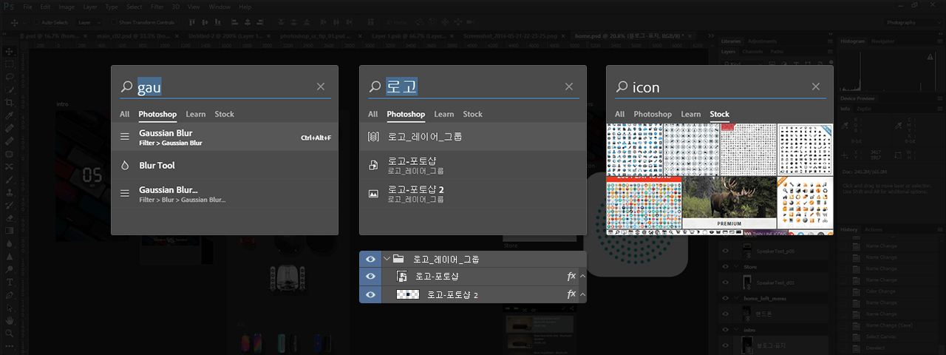The width and height of the screenshot is (946, 355).
Task: Click the image layer icon of 로고-포토샵 2 result
Action: point(373,194)
